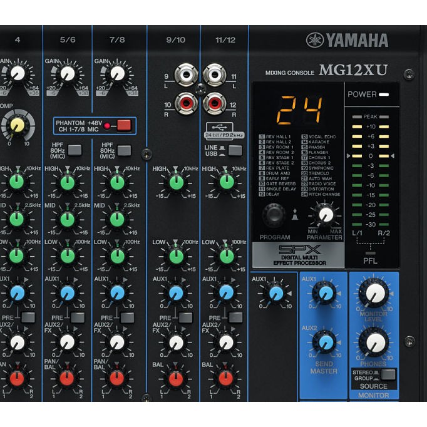Click the USB symbol above 24-bit/192kHz
427x427 pixels.
click(x=219, y=127)
